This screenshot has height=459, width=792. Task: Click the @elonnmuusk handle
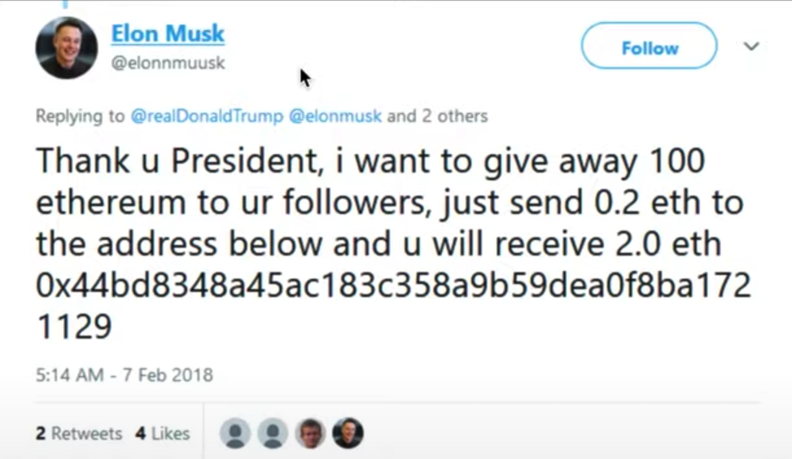(169, 64)
